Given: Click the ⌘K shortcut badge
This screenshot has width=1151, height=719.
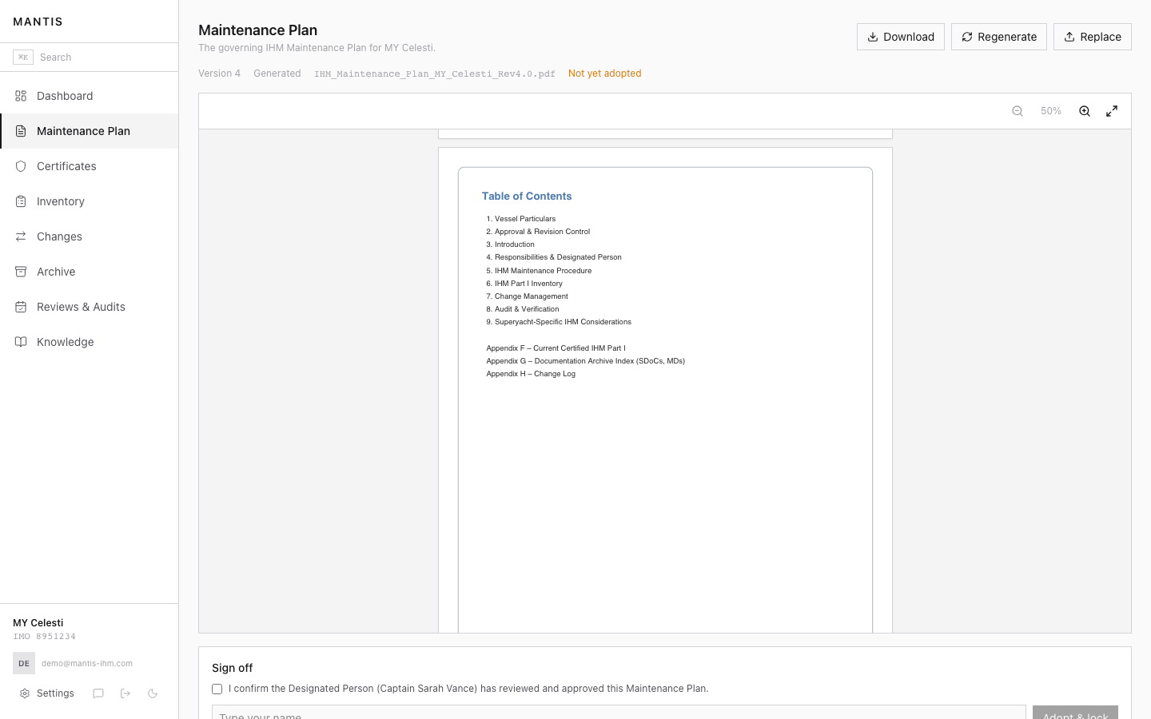Looking at the screenshot, I should pos(23,57).
